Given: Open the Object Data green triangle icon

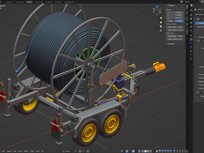Looking at the screenshot, I should click(x=191, y=55).
